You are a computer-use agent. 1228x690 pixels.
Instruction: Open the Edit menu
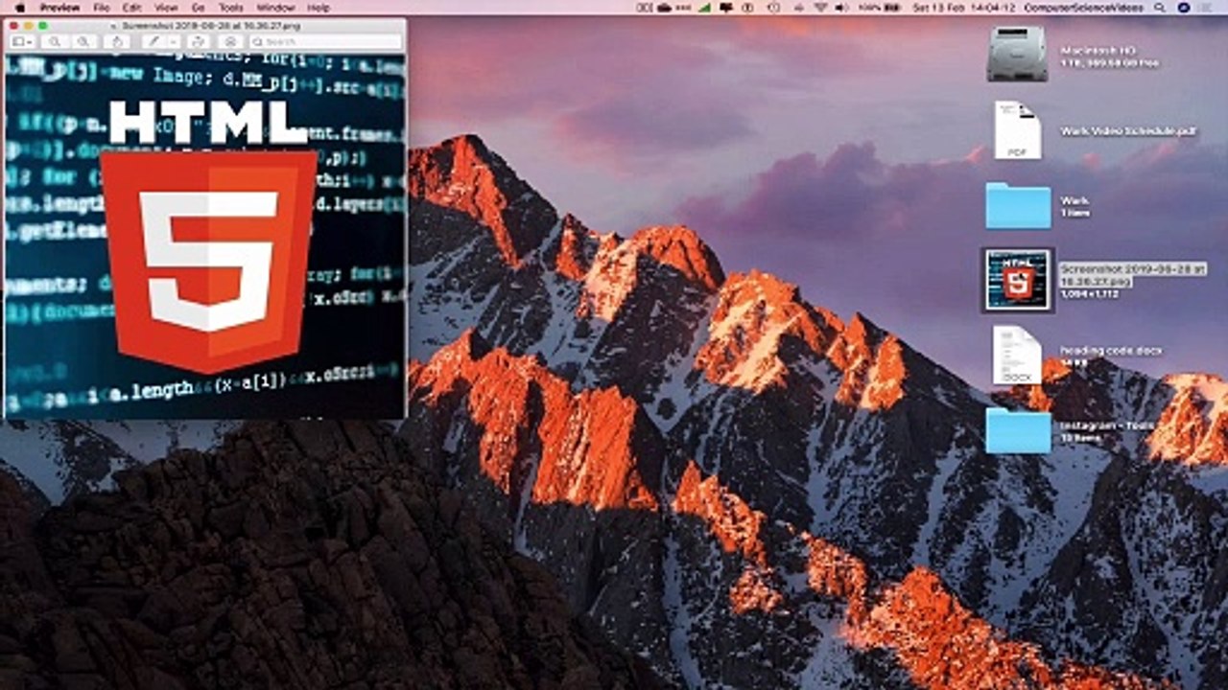[133, 8]
